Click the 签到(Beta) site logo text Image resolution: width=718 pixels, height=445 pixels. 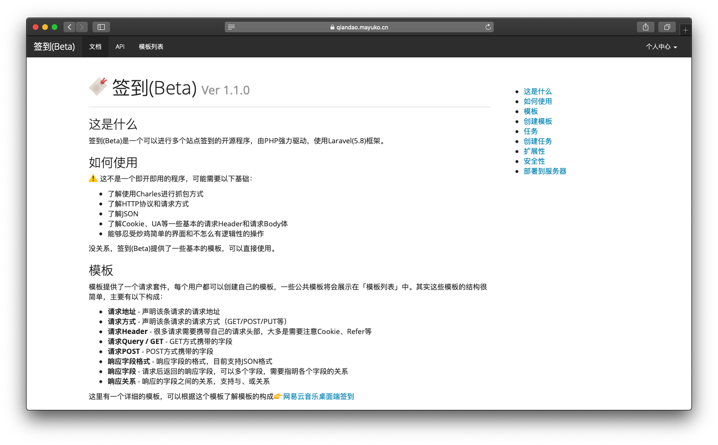tap(54, 46)
